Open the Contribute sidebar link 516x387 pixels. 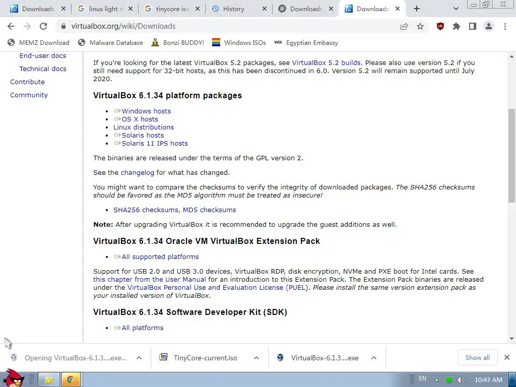tap(27, 82)
